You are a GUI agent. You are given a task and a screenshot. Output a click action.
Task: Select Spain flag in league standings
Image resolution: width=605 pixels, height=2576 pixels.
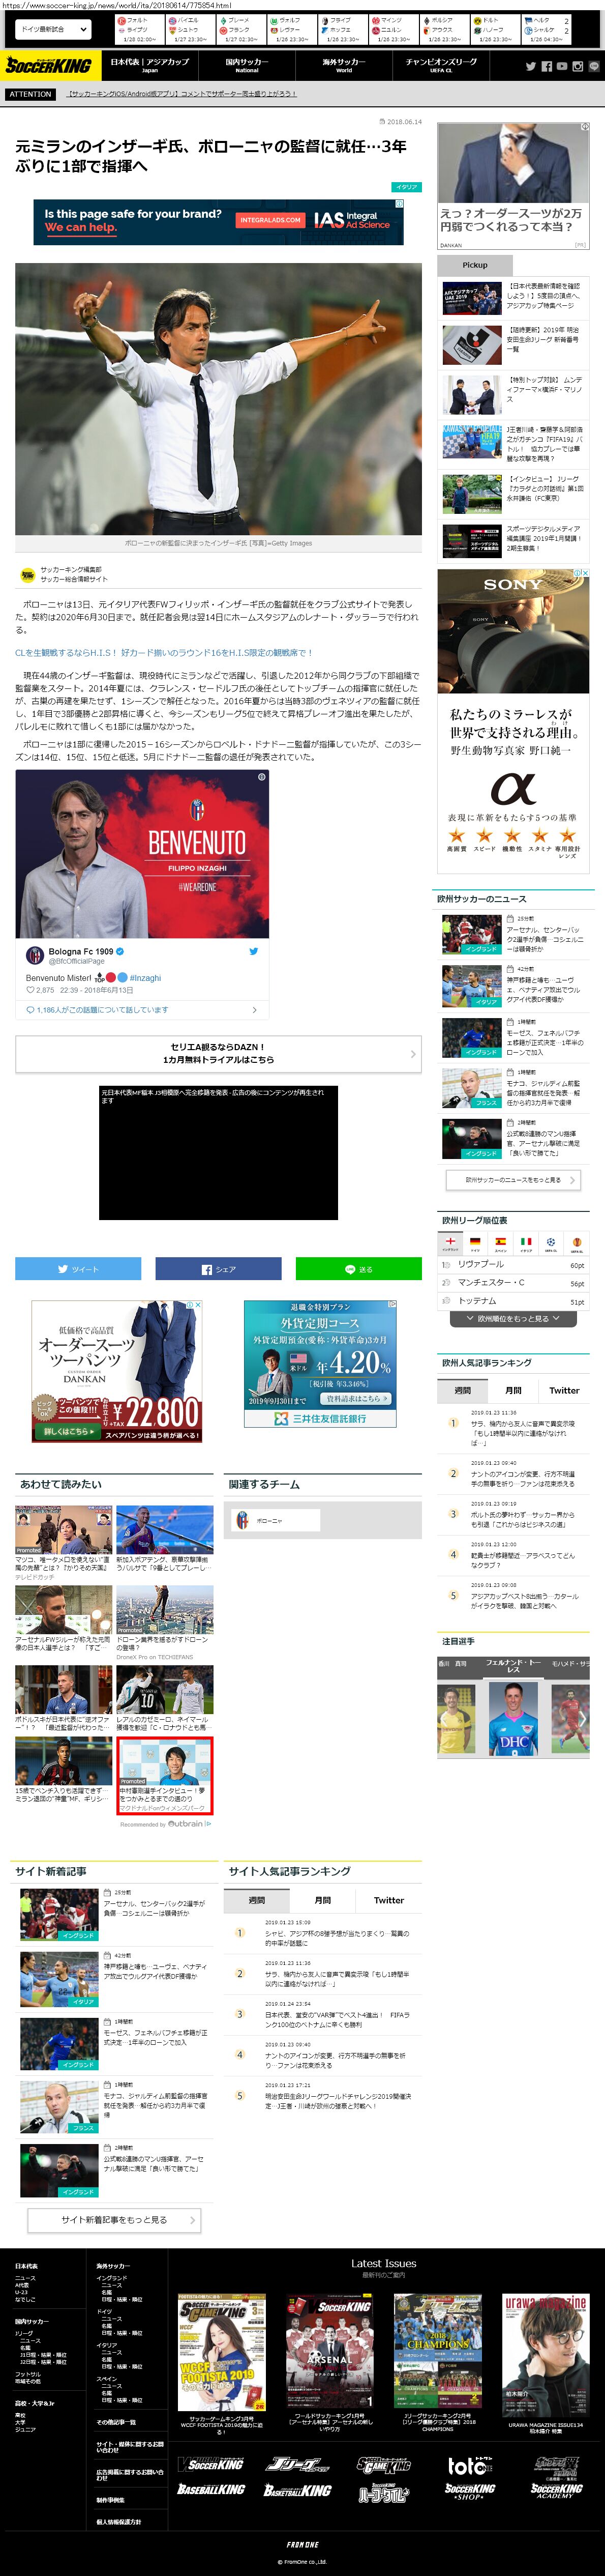[501, 1243]
